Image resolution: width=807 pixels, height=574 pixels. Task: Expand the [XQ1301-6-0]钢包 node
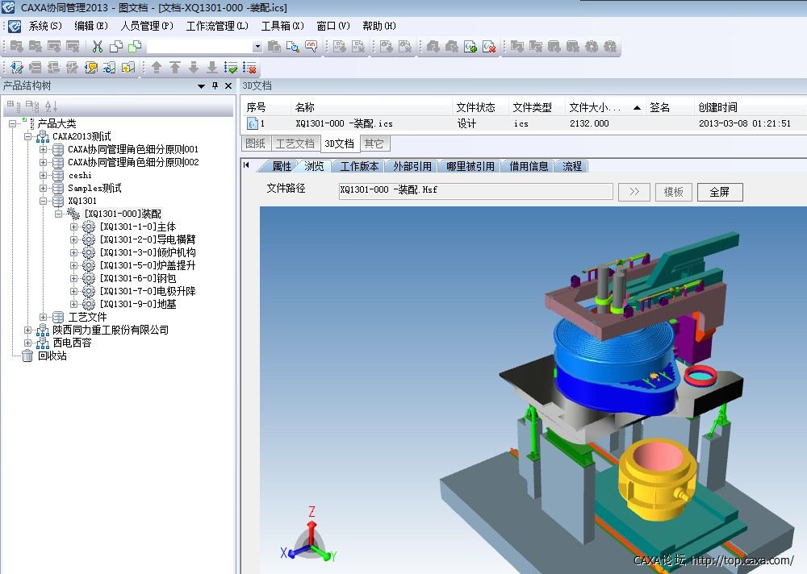click(x=74, y=278)
